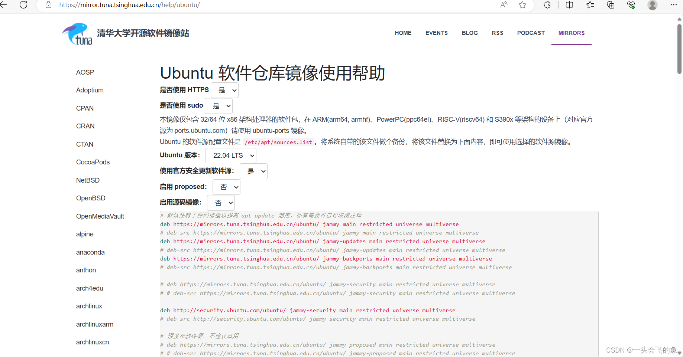Refresh the current page

tap(23, 5)
